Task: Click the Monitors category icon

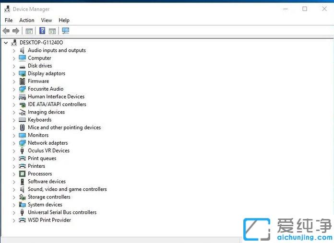Action: click(x=22, y=135)
